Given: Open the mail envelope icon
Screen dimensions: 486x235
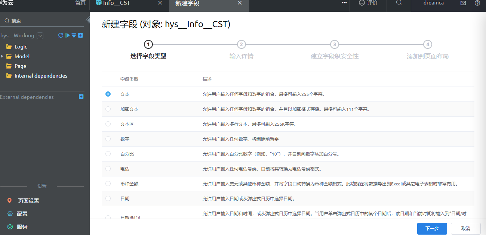Looking at the screenshot, I should 463,3.
